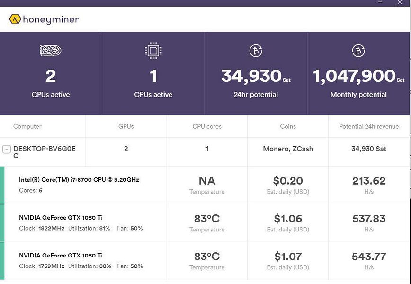The height and width of the screenshot is (284, 411).
Task: Click the 543.77 H/s hashrate
Action: [x=369, y=257]
